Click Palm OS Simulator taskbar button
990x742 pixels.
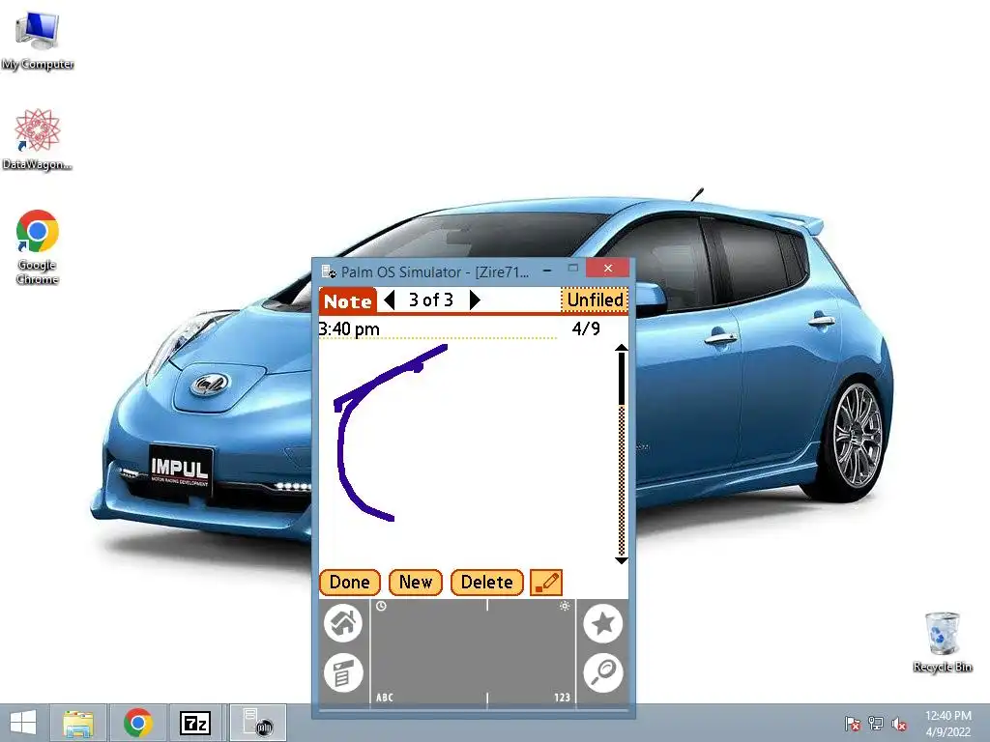(x=257, y=723)
